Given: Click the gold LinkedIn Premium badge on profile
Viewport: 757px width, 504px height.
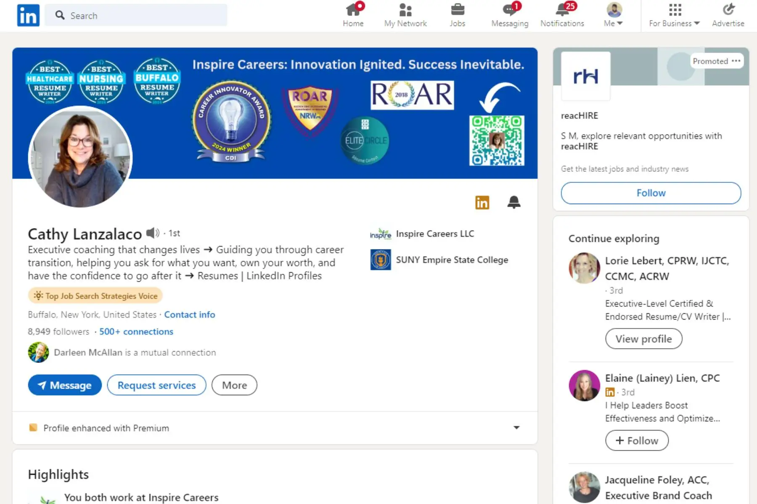Looking at the screenshot, I should pyautogui.click(x=482, y=202).
